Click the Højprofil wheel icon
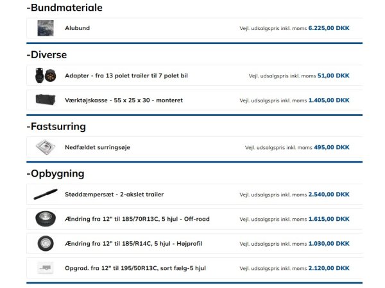This screenshot has height=288, width=385. (x=45, y=244)
